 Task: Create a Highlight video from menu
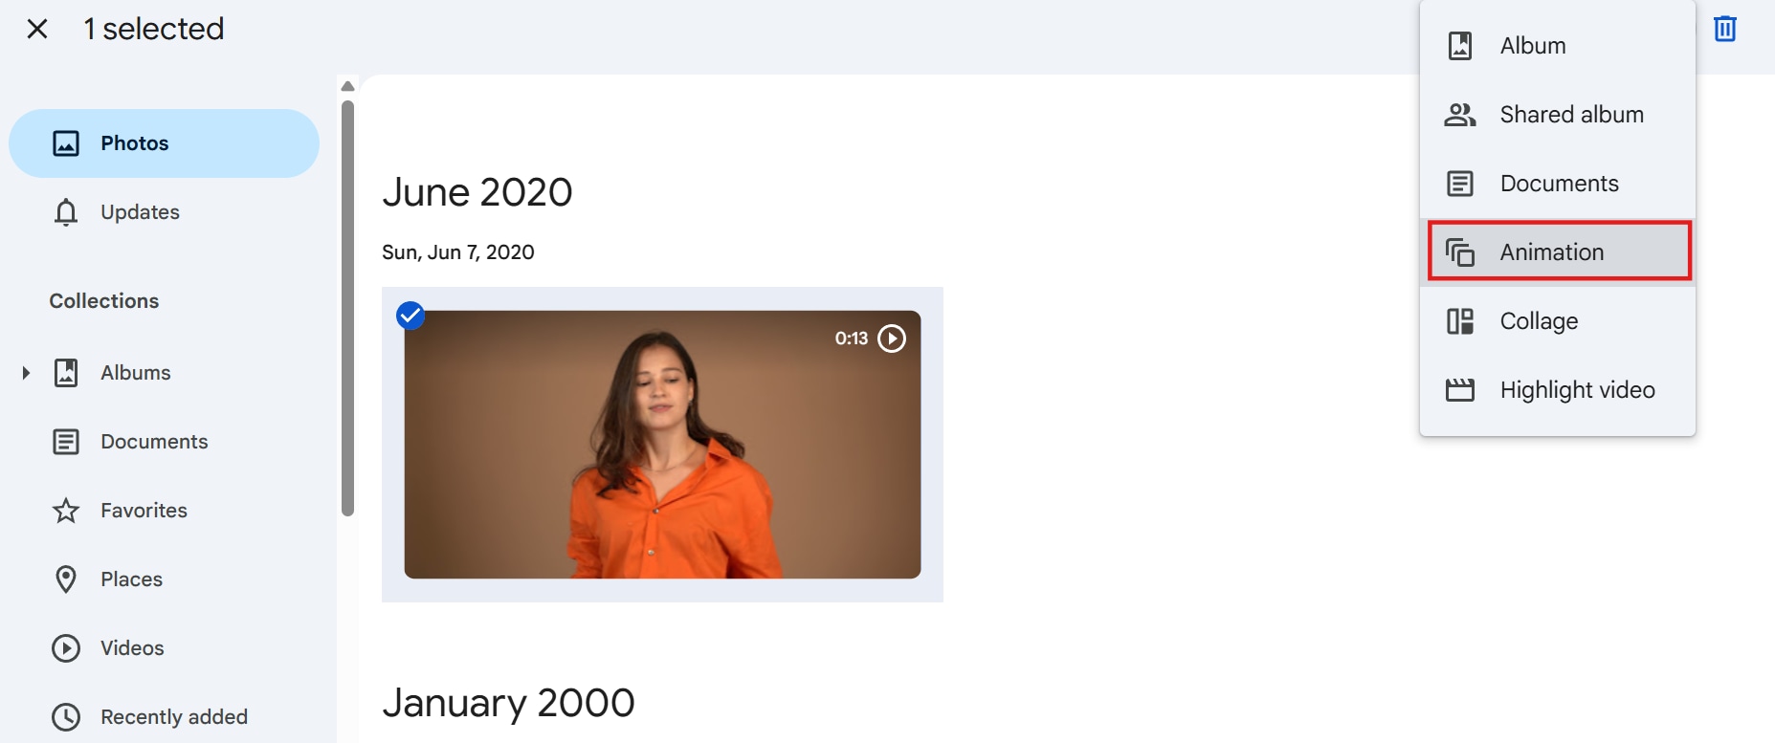(1577, 390)
